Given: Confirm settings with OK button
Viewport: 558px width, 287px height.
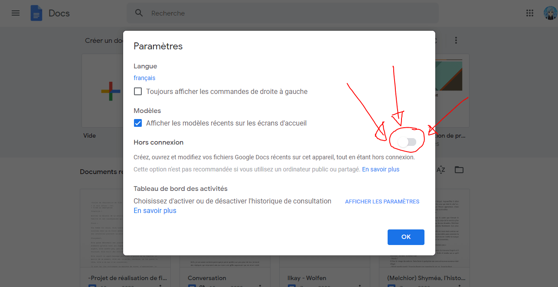Looking at the screenshot, I should click(406, 237).
